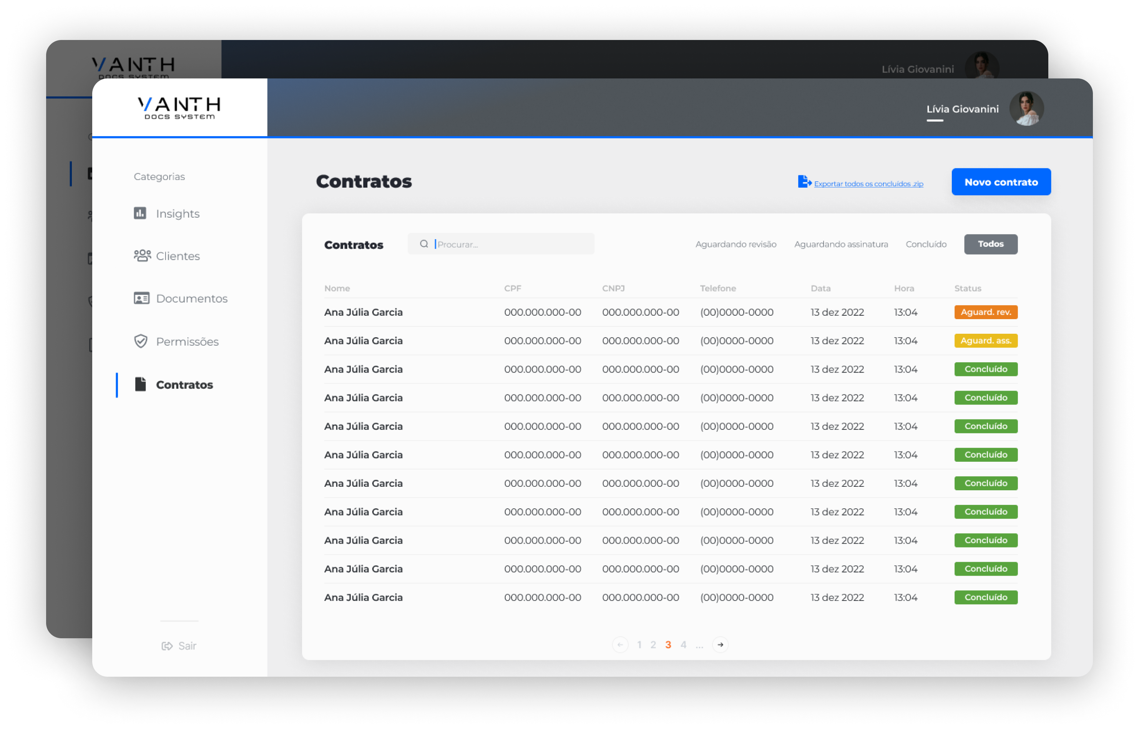The width and height of the screenshot is (1139, 729).
Task: Focus the Procurar search field
Action: pyautogui.click(x=501, y=244)
